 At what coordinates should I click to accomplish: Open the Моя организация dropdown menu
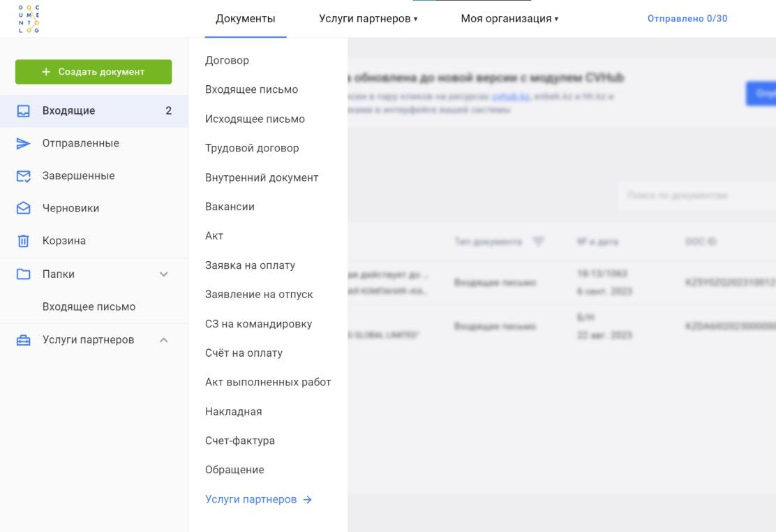[x=509, y=19]
